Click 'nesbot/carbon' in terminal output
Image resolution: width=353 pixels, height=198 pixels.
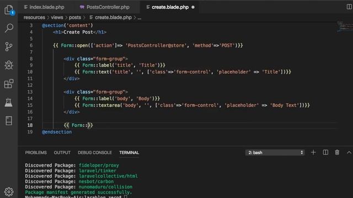(x=96, y=182)
